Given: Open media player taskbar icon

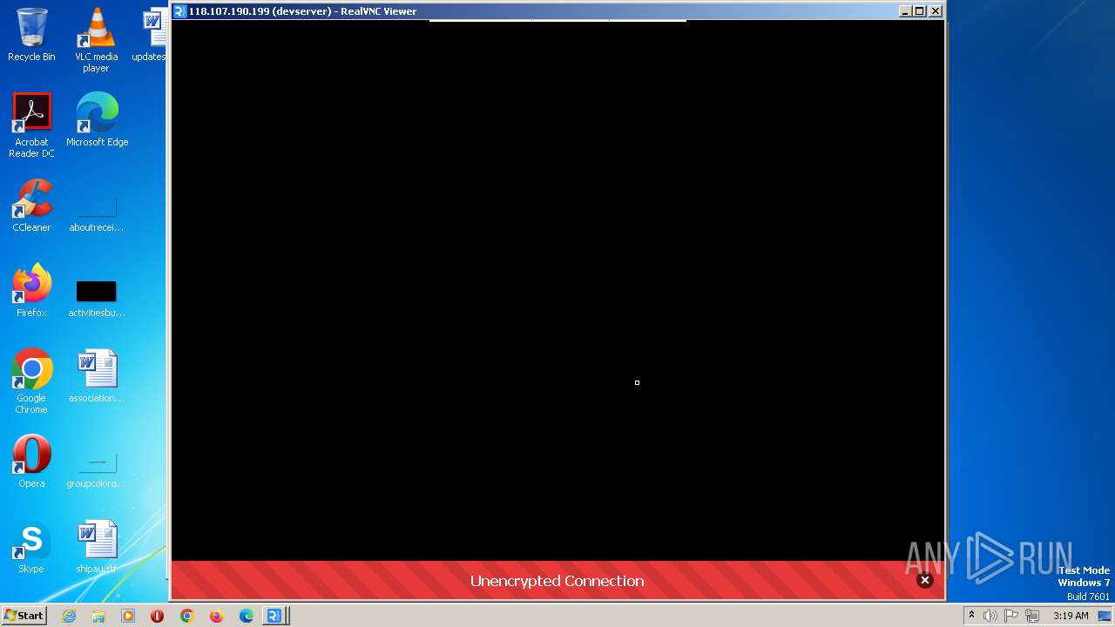Looking at the screenshot, I should point(128,616).
